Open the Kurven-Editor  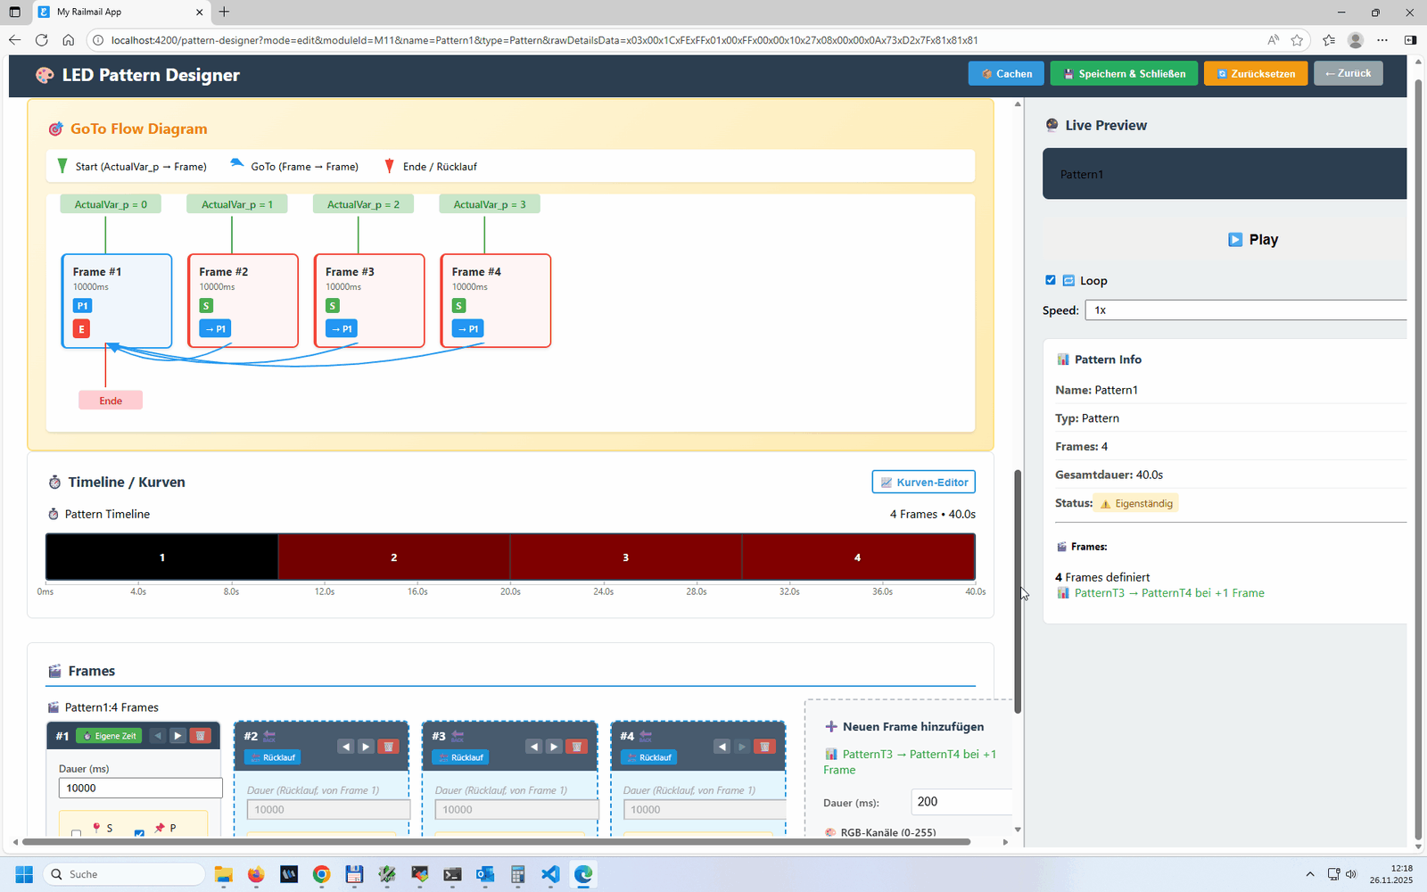923,483
